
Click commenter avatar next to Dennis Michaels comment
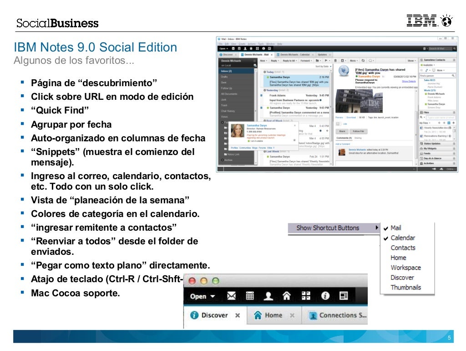[342, 152]
